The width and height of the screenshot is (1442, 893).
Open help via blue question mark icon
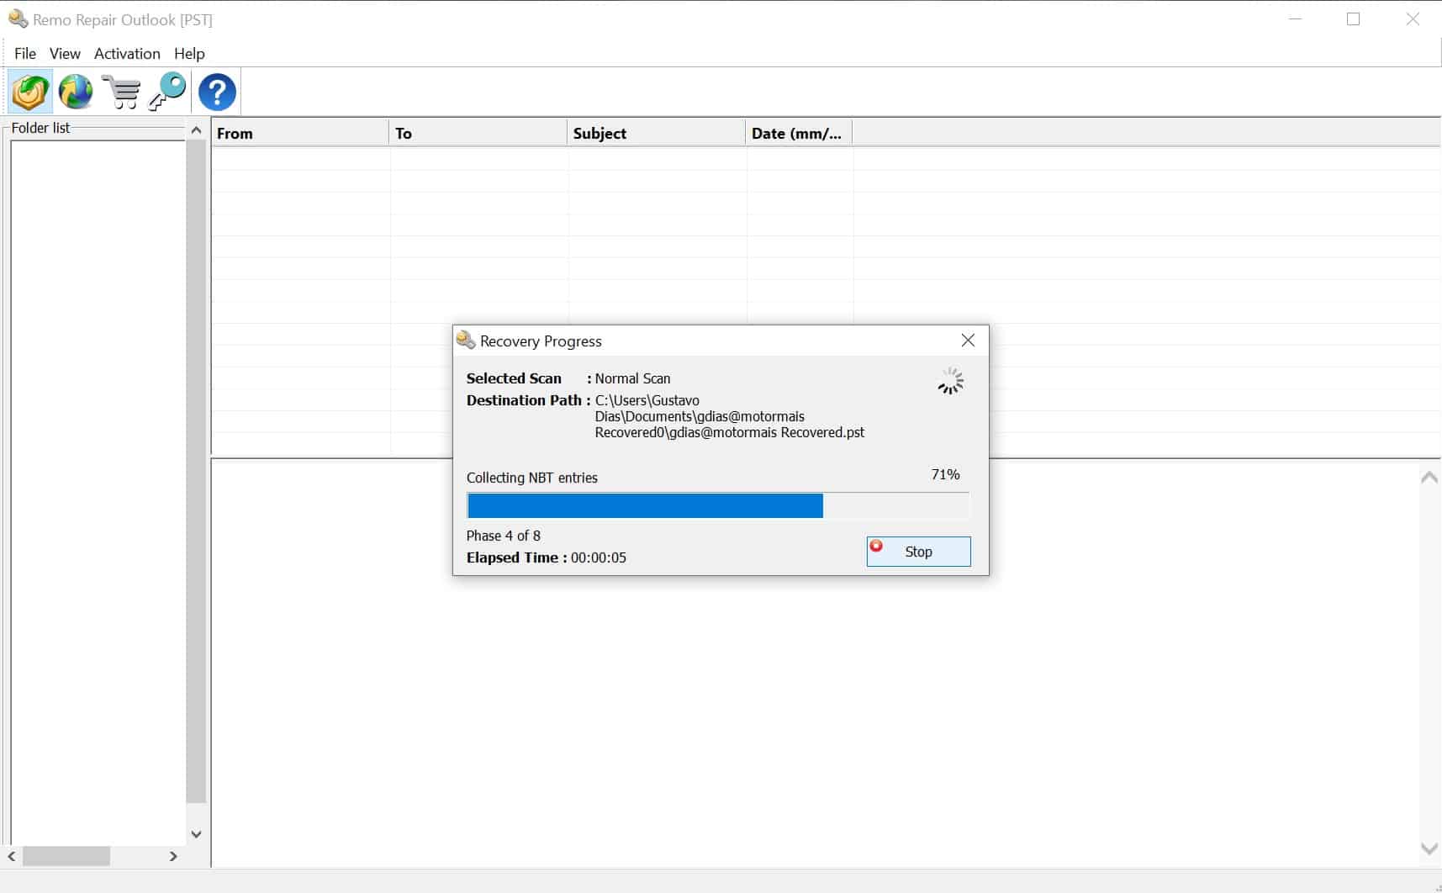217,92
